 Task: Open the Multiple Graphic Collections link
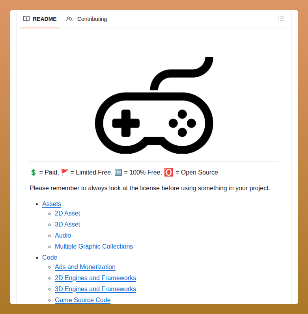94,247
